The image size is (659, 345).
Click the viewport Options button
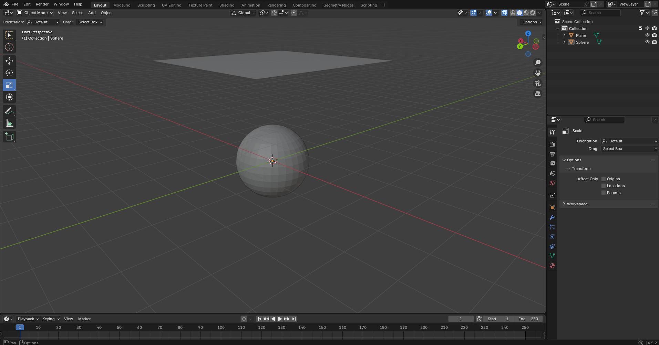(x=531, y=22)
